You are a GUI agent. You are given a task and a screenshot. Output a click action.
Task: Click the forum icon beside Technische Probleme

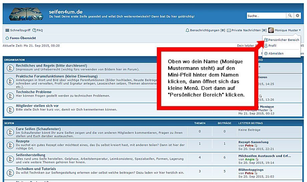coord(10,96)
